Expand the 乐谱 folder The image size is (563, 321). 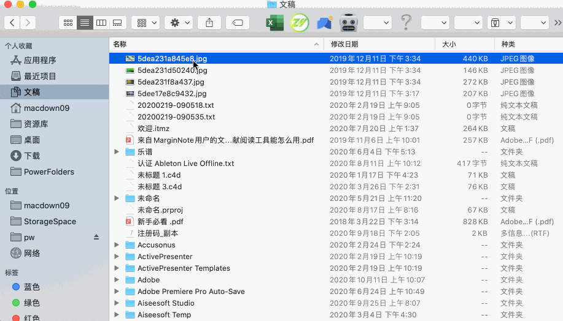[x=117, y=151]
